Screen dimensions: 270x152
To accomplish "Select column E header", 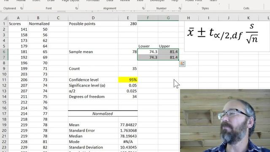I will [128, 18].
